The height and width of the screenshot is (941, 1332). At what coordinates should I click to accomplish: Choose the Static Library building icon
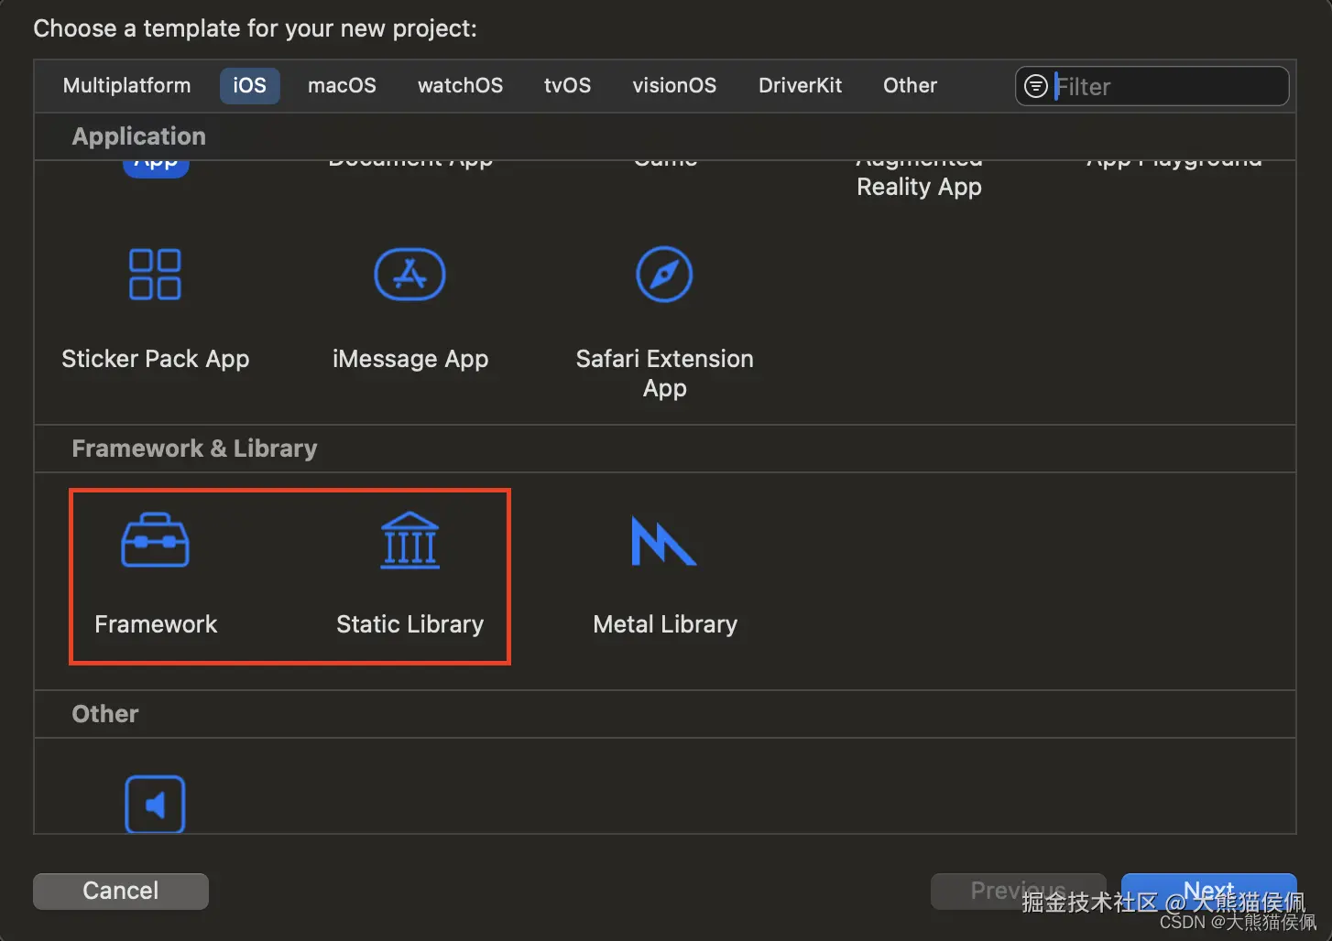click(x=409, y=540)
